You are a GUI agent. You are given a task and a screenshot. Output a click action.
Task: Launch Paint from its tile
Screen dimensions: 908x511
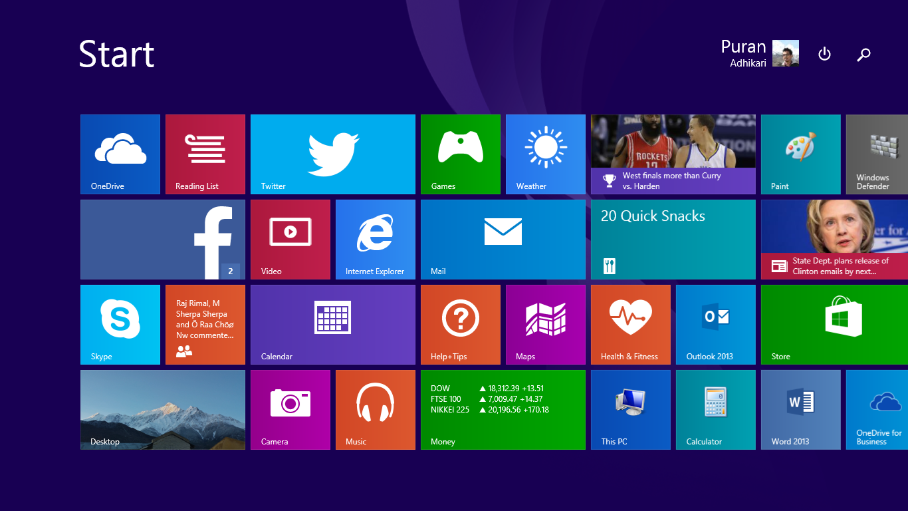(801, 154)
